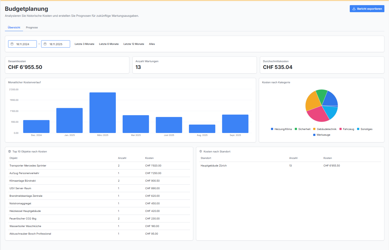Click the Gebäudetechnik legend swatch
The width and height of the screenshot is (389, 250).
pyautogui.click(x=314, y=129)
